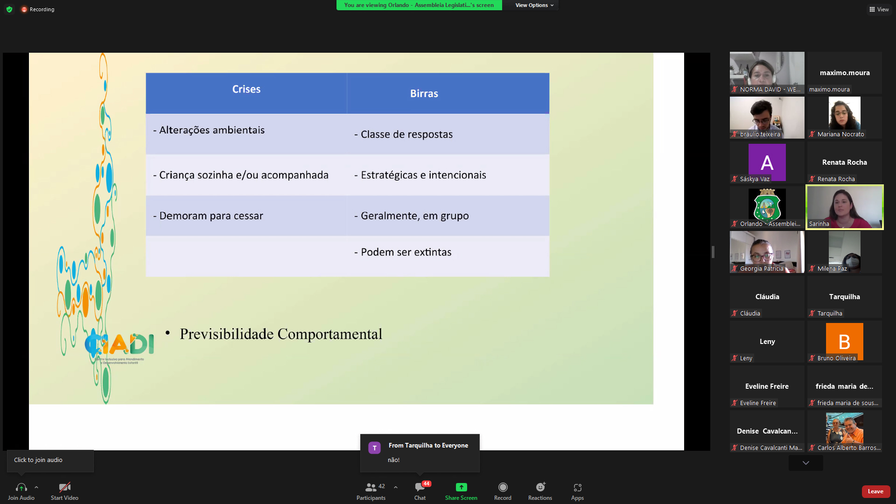Image resolution: width=896 pixels, height=504 pixels.
Task: Select Georgia Patricia's video thumbnail
Action: pos(767,252)
